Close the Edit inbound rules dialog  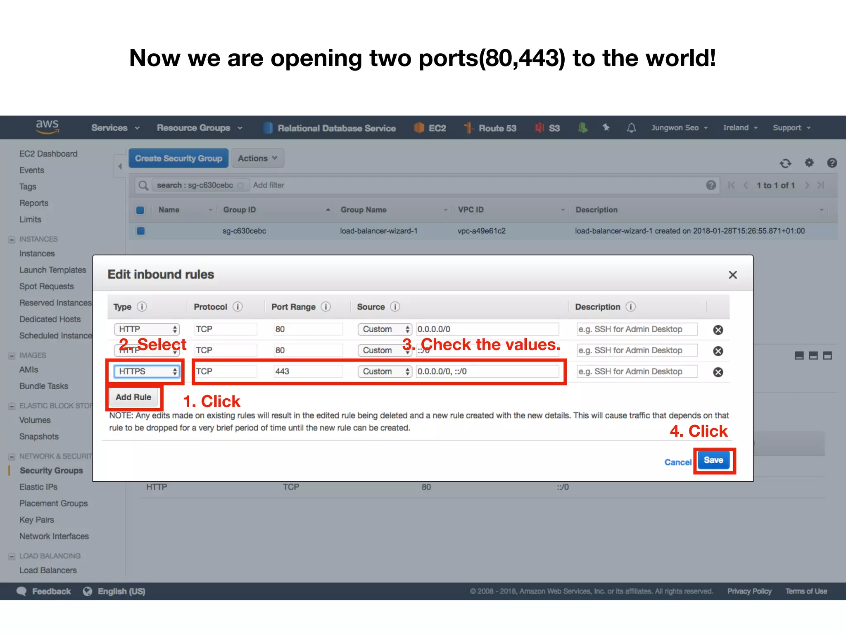click(733, 275)
